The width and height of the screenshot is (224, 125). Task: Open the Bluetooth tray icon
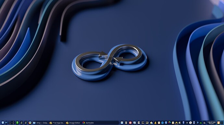coord(183,123)
